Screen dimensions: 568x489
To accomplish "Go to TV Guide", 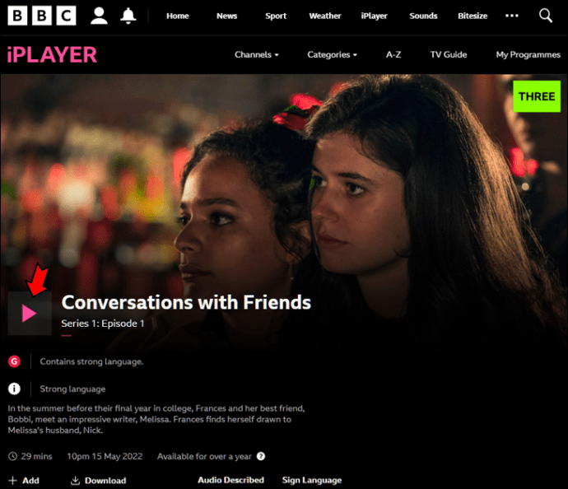I will point(449,54).
